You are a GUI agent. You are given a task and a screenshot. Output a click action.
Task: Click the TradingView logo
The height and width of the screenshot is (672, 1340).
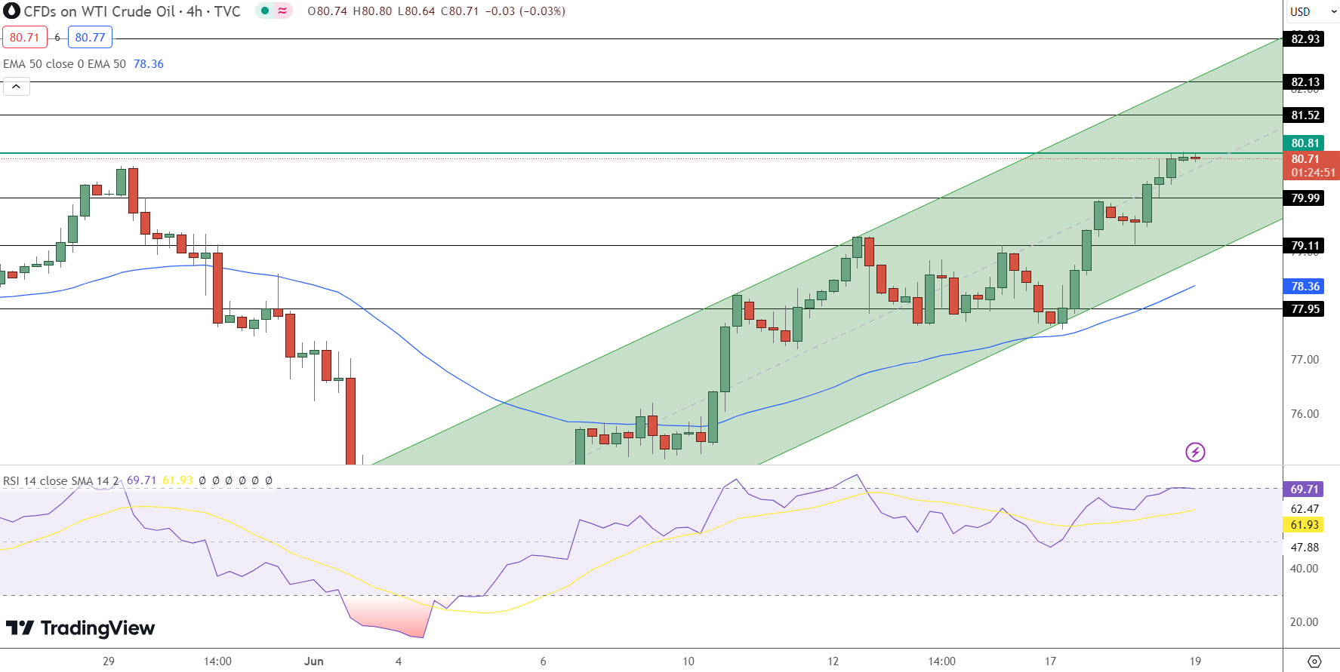80,628
